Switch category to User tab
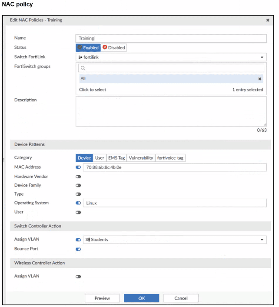 coord(100,158)
